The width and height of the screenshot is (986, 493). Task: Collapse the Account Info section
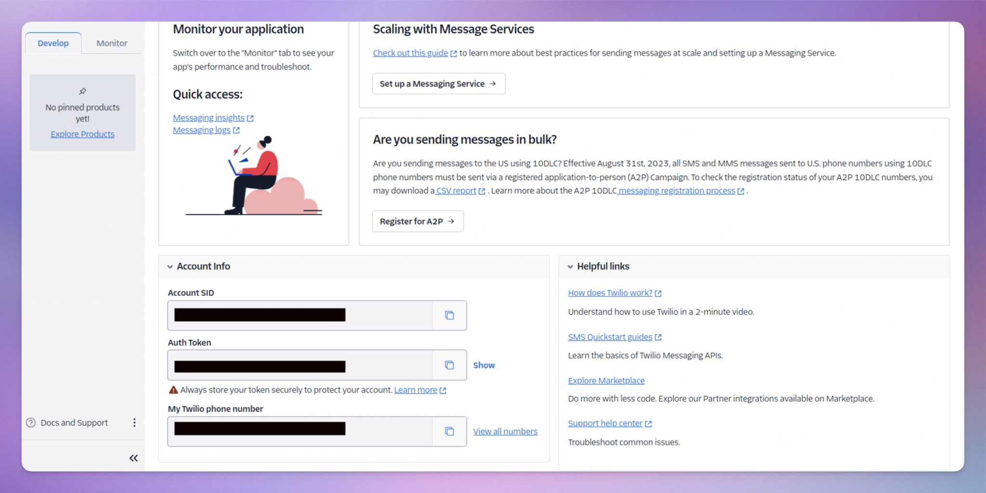pyautogui.click(x=170, y=266)
